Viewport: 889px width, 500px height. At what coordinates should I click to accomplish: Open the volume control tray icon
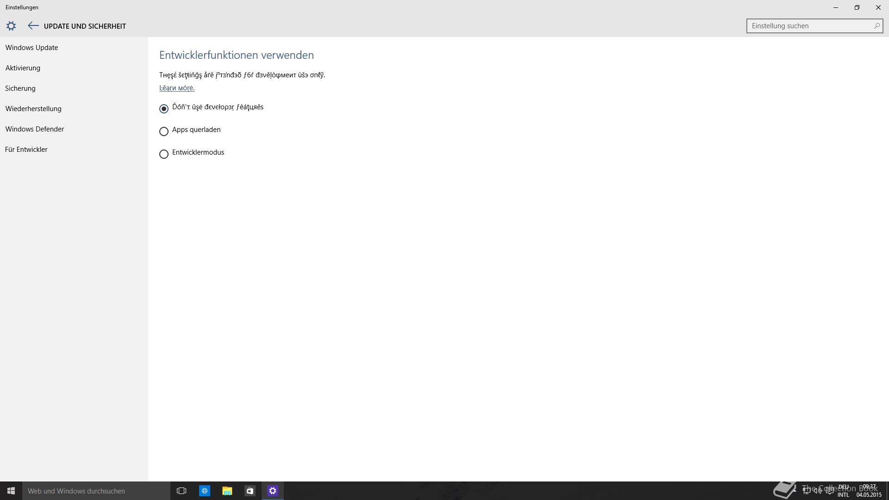tap(818, 491)
